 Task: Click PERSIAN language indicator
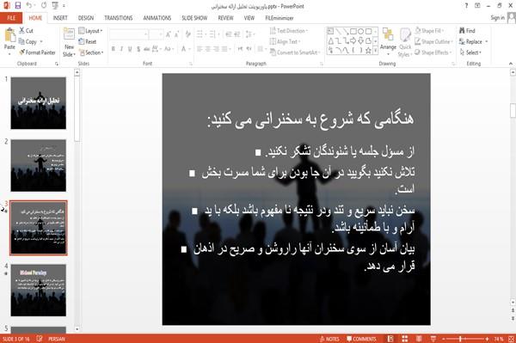point(57,339)
